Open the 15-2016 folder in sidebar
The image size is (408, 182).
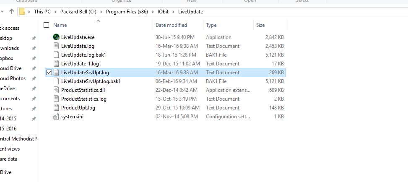pyautogui.click(x=8, y=129)
